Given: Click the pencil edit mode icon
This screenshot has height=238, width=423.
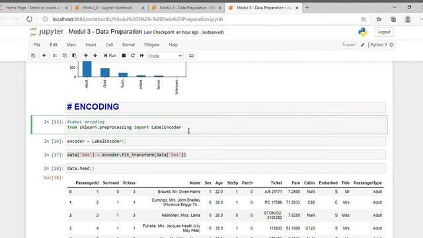Looking at the screenshot, I should (x=363, y=45).
